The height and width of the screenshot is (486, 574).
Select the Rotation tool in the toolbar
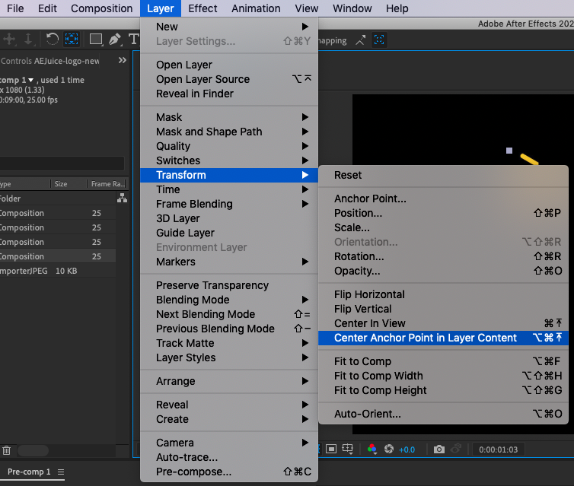pos(52,40)
